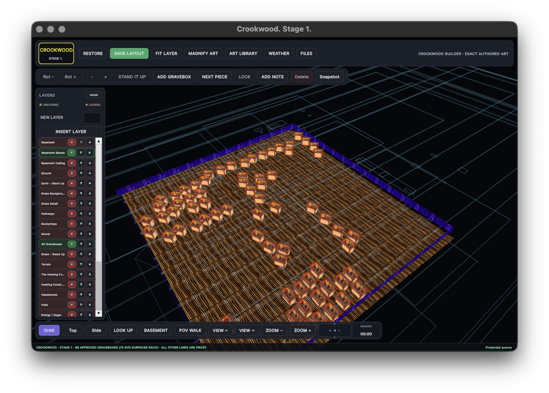549x393 pixels.
Task: Move Terrain layer up
Action: tap(81, 264)
